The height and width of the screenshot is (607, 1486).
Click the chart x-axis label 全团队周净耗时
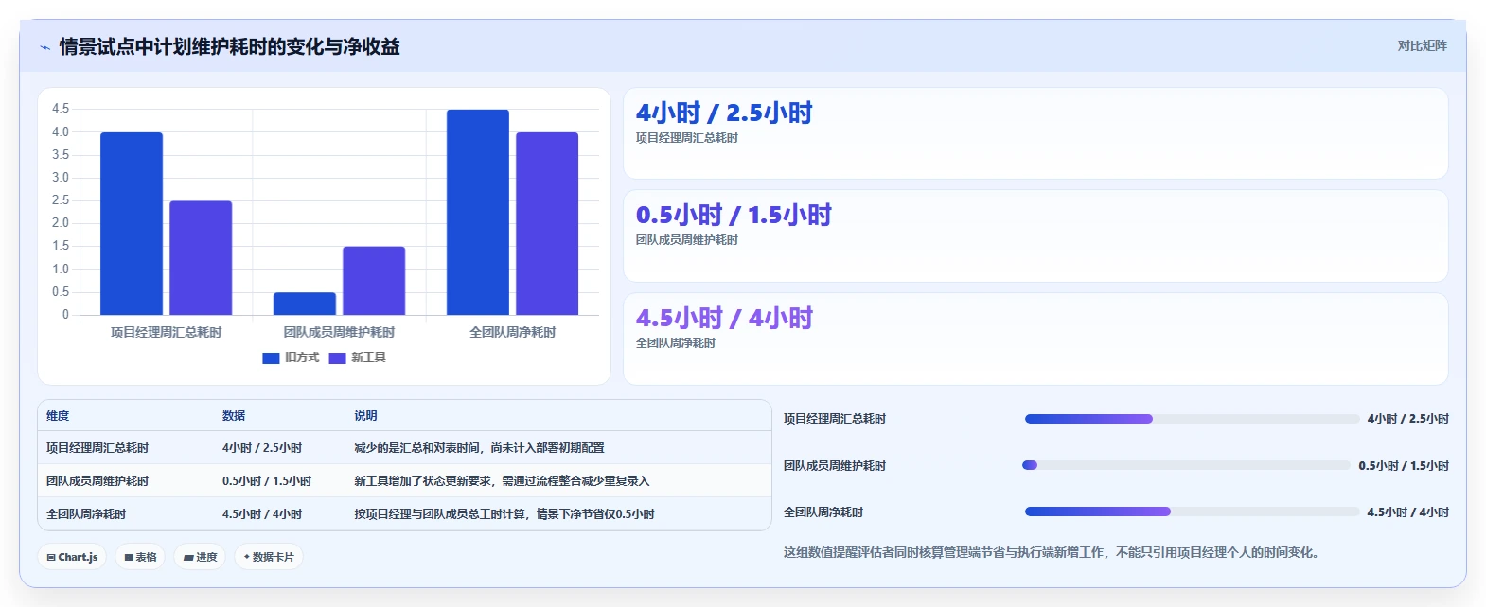click(x=513, y=332)
